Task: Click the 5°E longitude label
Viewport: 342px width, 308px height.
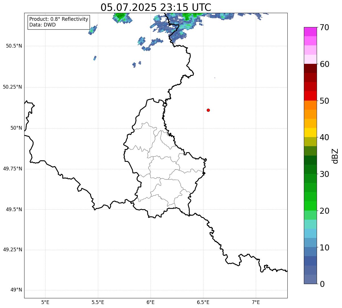Action: click(x=45, y=302)
